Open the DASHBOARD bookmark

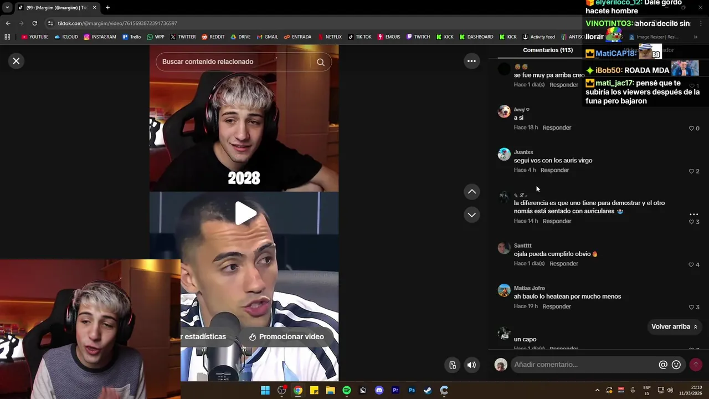[476, 37]
